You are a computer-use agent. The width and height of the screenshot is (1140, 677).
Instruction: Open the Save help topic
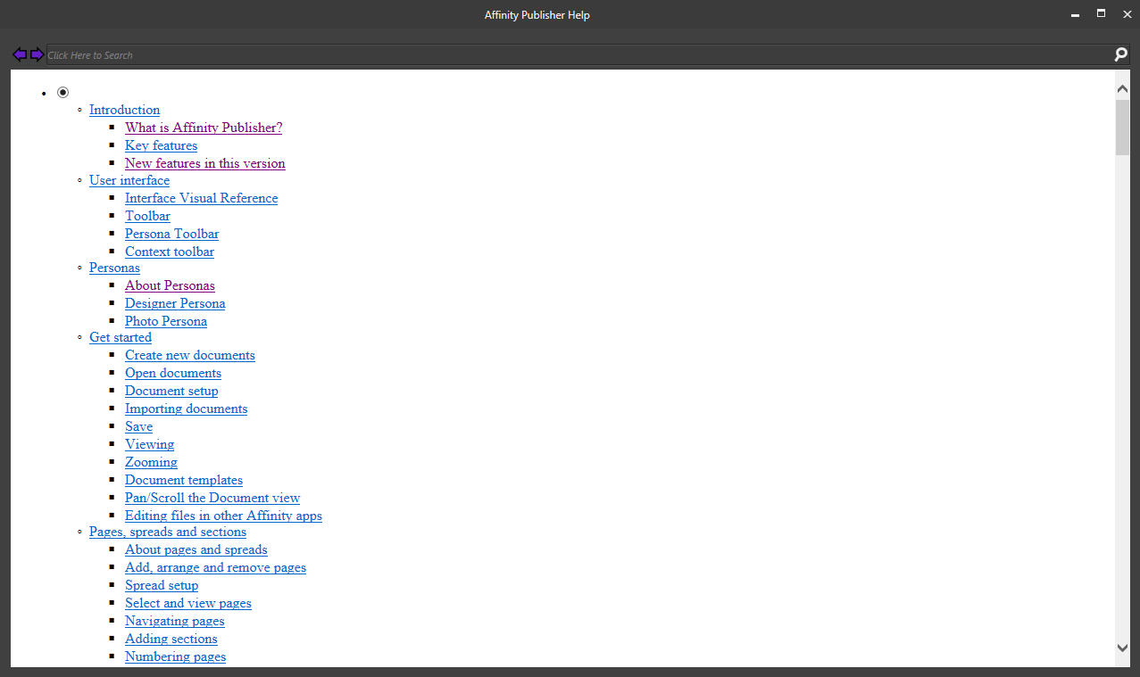click(x=138, y=426)
